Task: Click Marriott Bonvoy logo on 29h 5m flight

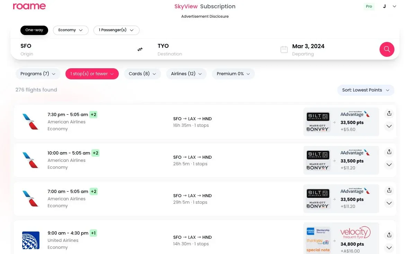Action: 318,204
